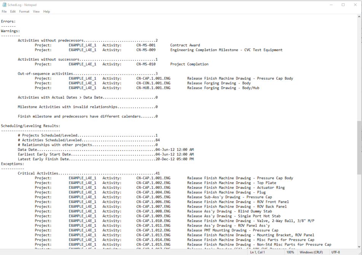Click the UTF-8 encoding status indicator
Image resolution: width=362 pixels, height=255 pixels.
coord(335,252)
